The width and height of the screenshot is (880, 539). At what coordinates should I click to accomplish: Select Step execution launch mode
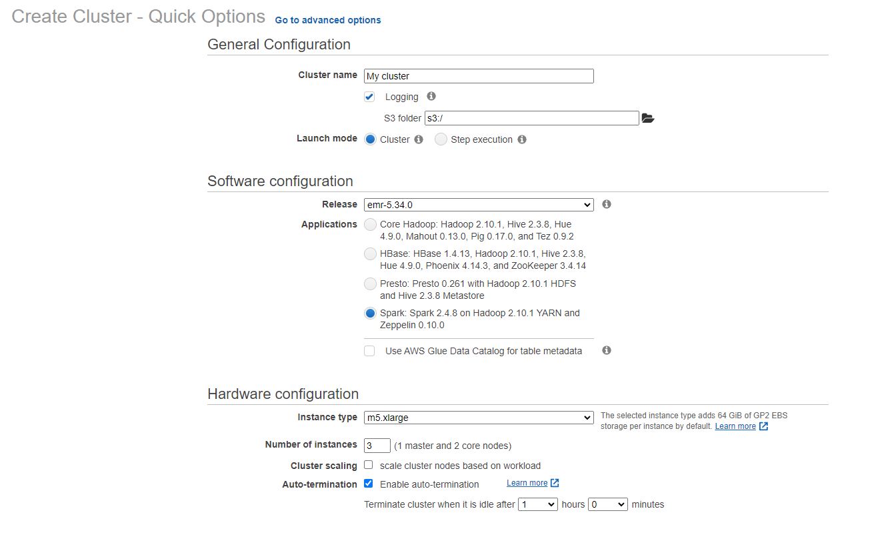[x=441, y=139]
